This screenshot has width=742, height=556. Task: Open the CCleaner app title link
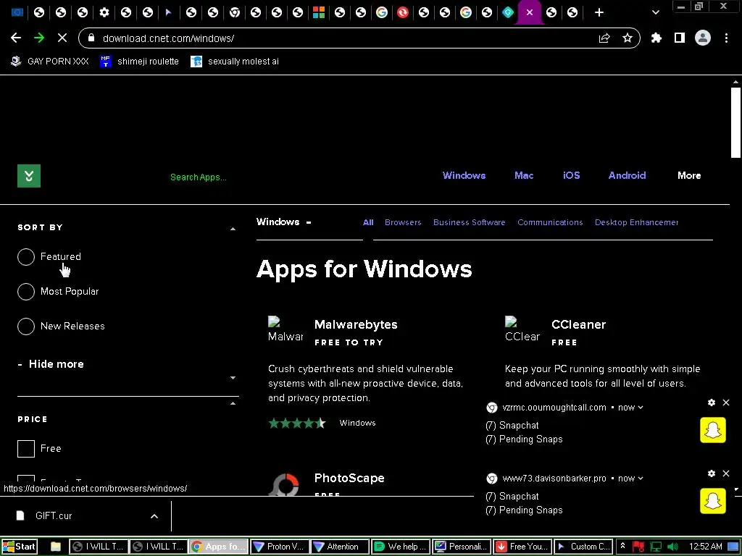578,324
